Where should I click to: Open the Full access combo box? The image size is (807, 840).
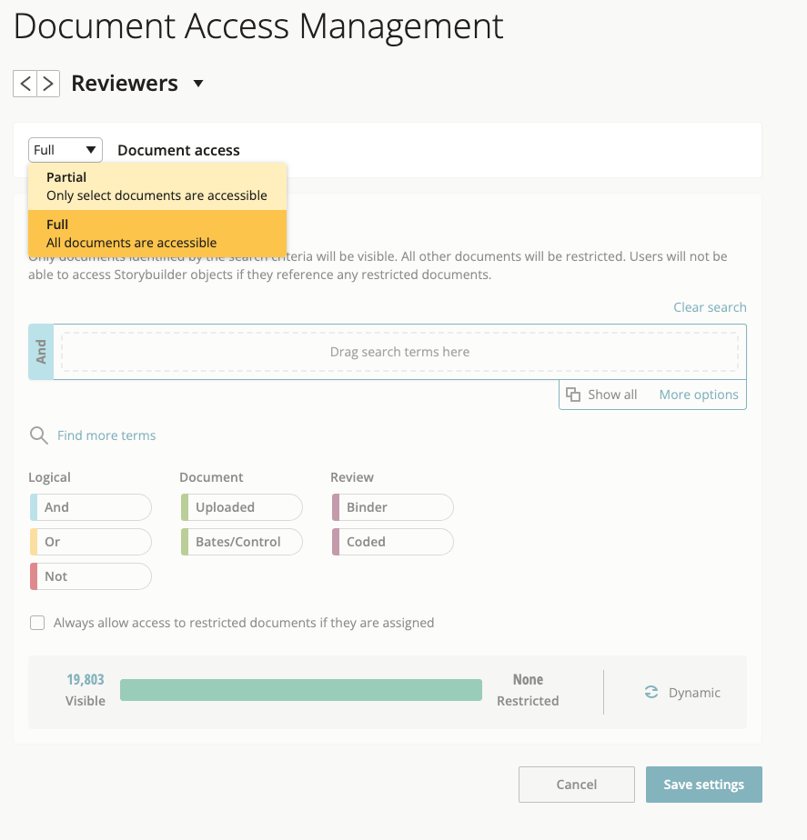point(65,149)
